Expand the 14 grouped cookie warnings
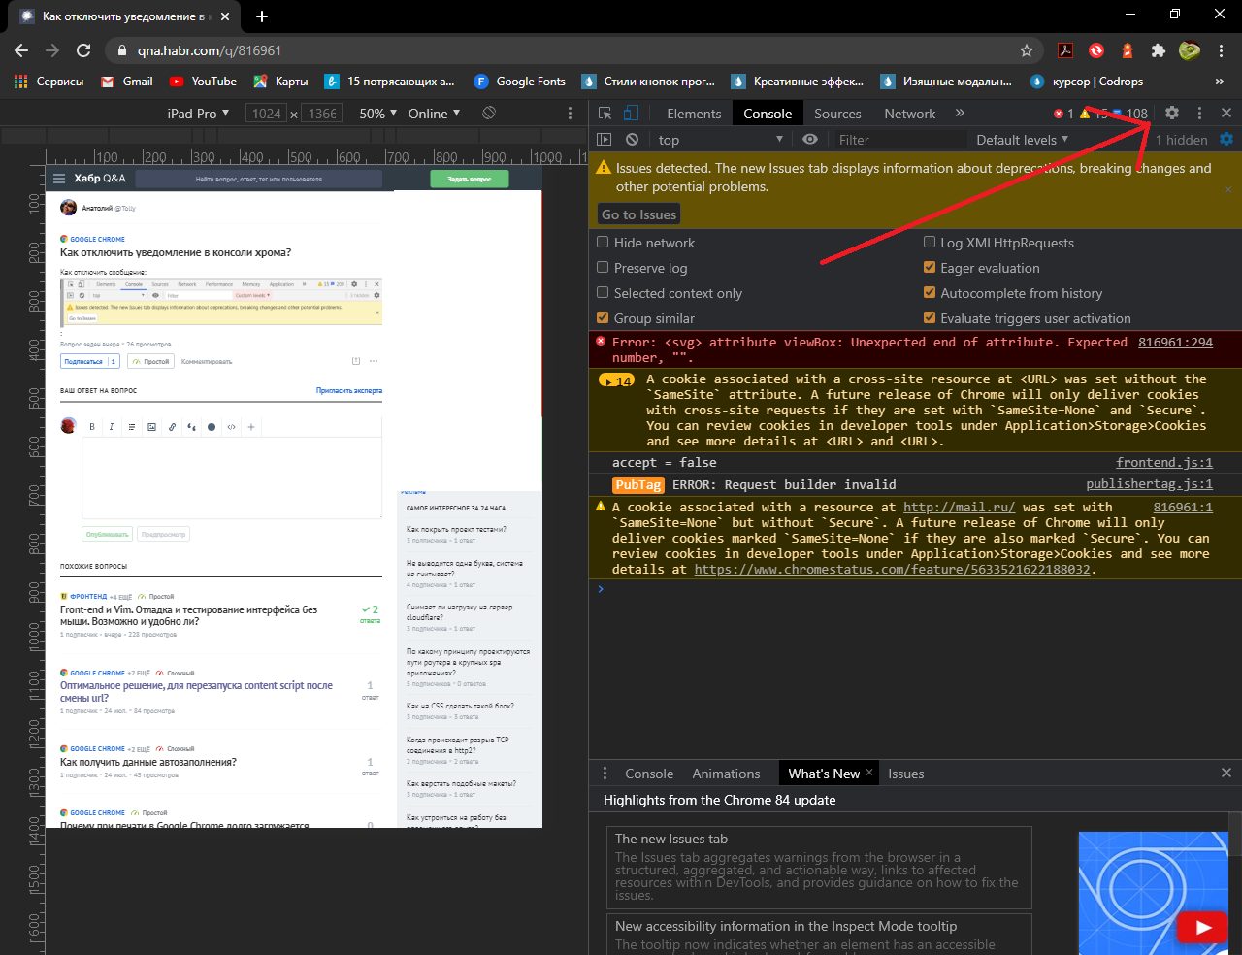Image resolution: width=1242 pixels, height=955 pixels. click(x=616, y=380)
